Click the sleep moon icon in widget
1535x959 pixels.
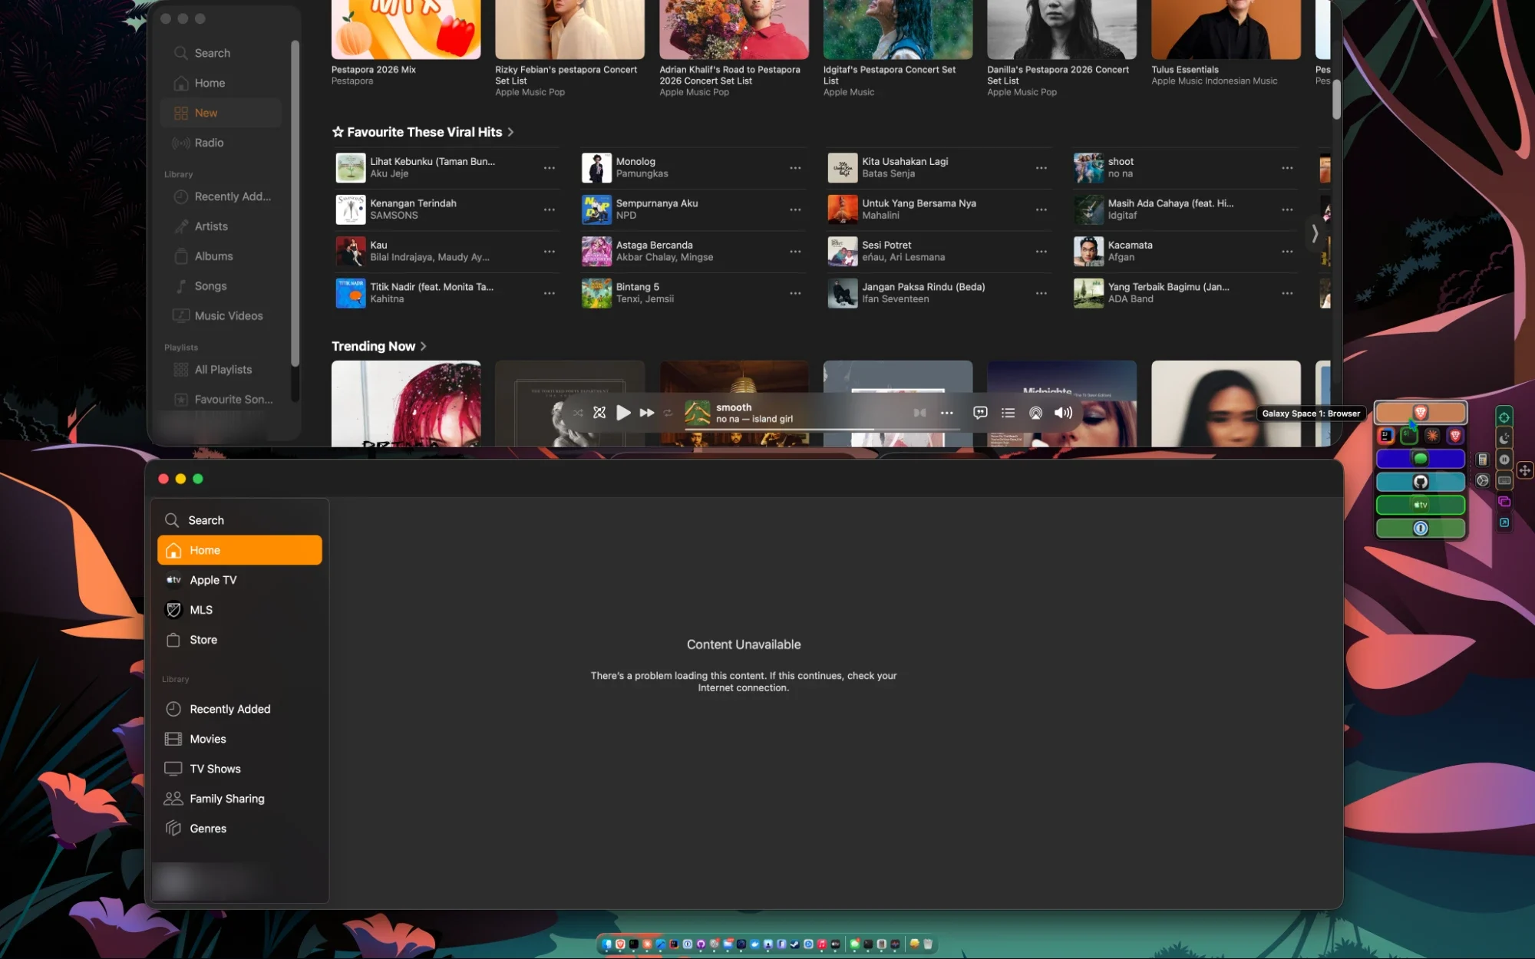pyautogui.click(x=1504, y=439)
